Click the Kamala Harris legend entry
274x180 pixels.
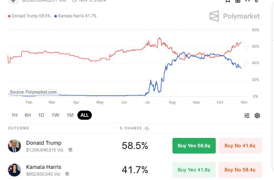76,16
